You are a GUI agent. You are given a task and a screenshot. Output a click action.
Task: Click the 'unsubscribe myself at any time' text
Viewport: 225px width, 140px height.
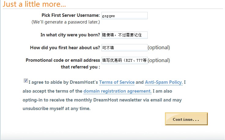pyautogui.click(x=57, y=109)
